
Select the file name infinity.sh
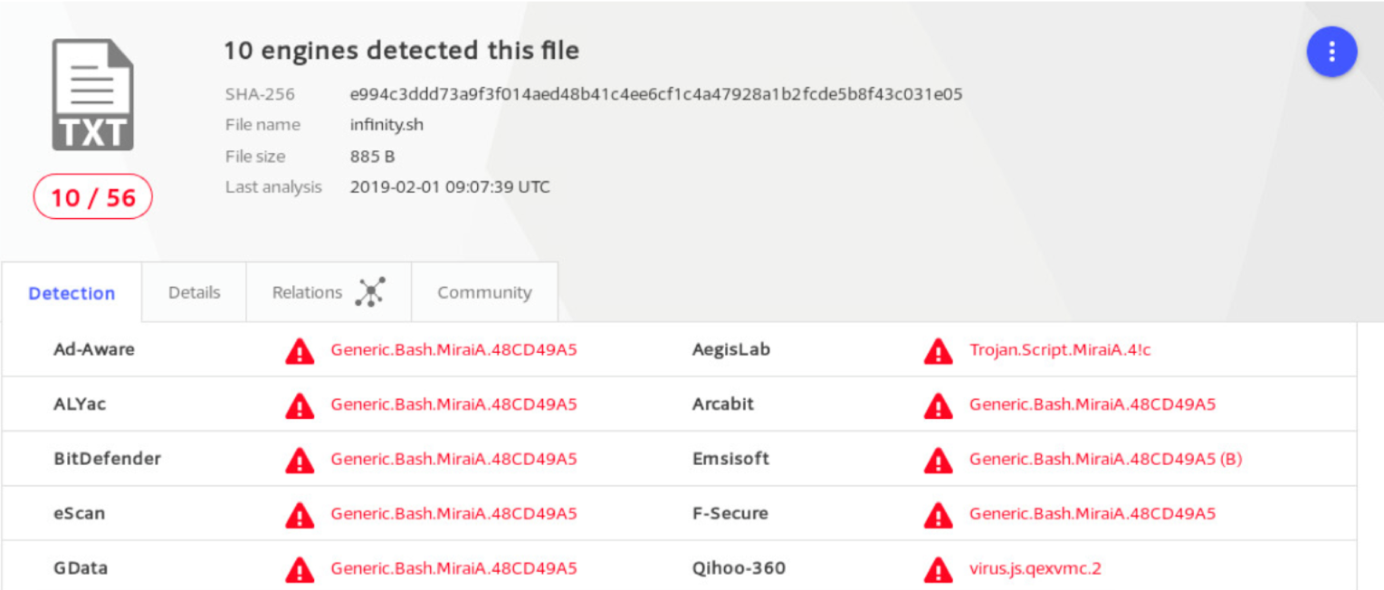click(385, 125)
